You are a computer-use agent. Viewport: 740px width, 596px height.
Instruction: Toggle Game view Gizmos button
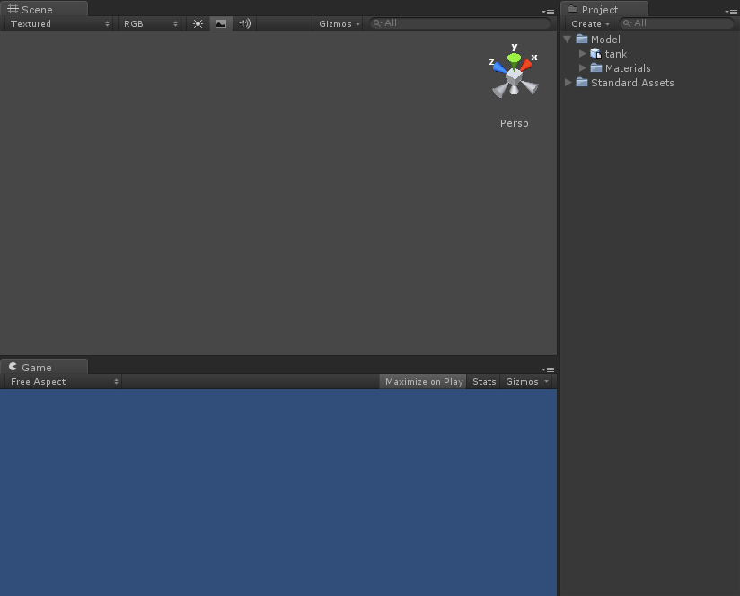click(522, 381)
